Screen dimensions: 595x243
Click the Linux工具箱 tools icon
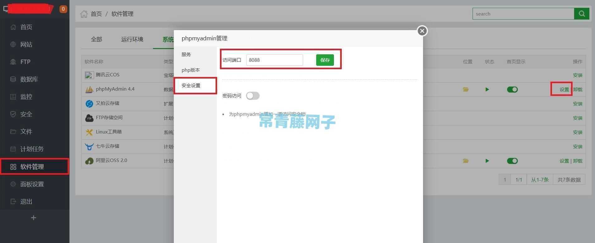click(89, 132)
